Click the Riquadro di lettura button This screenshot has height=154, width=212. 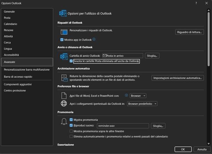pos(189,32)
